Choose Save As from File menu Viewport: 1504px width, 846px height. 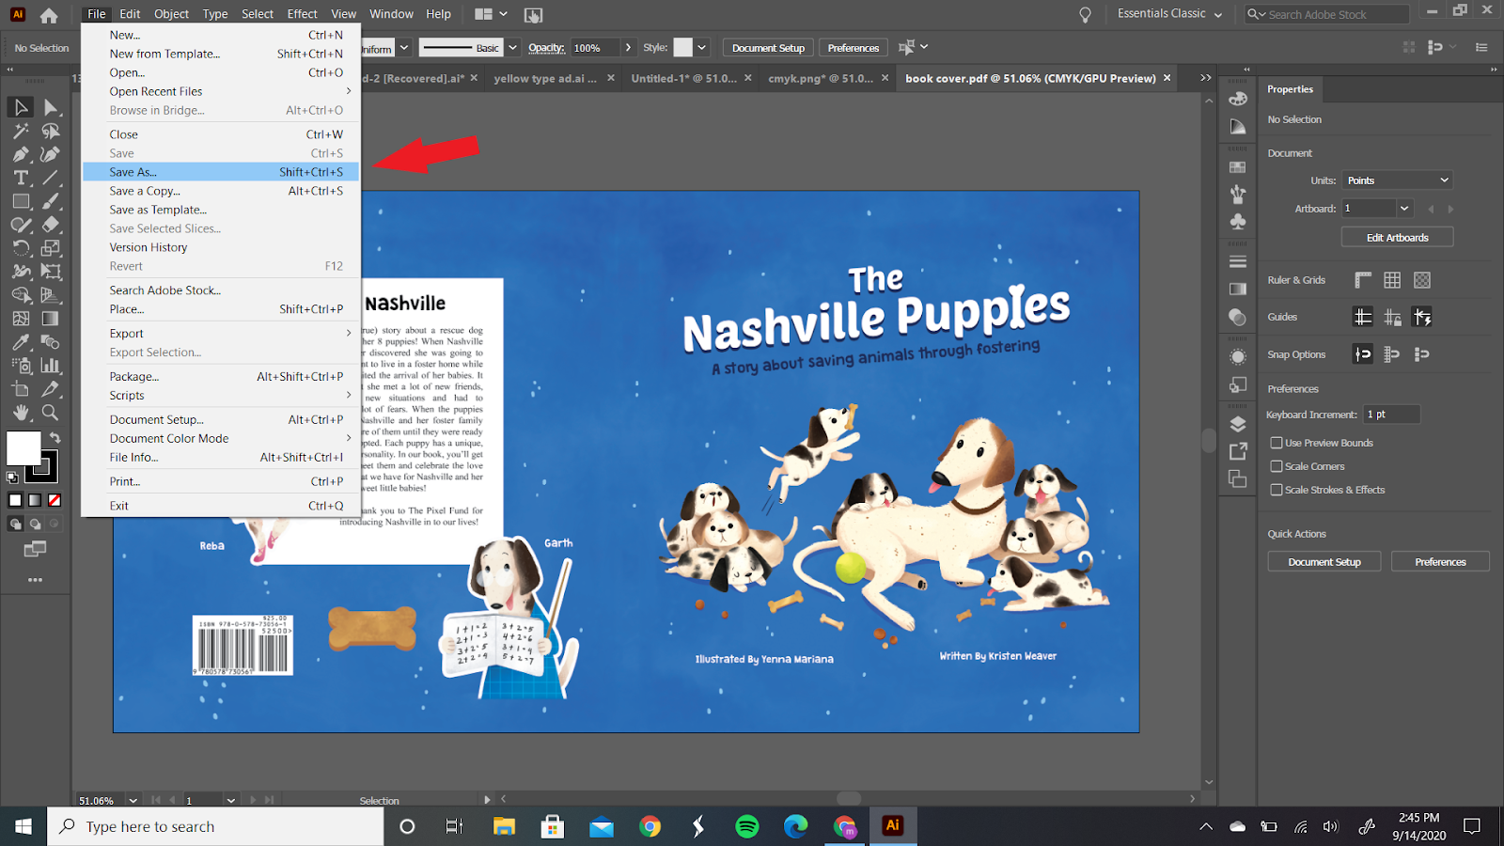(x=221, y=172)
